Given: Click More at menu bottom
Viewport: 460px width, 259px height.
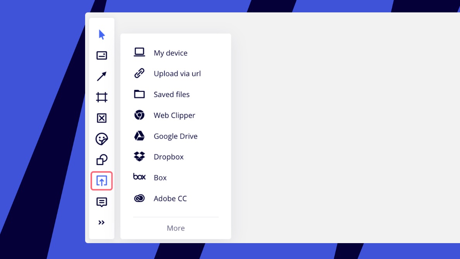Looking at the screenshot, I should click(x=176, y=228).
